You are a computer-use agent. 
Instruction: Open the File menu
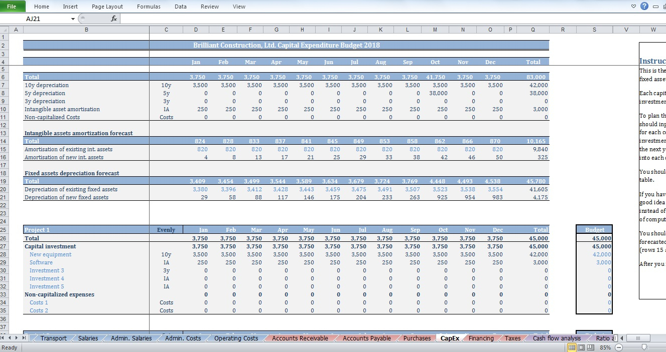coord(12,7)
